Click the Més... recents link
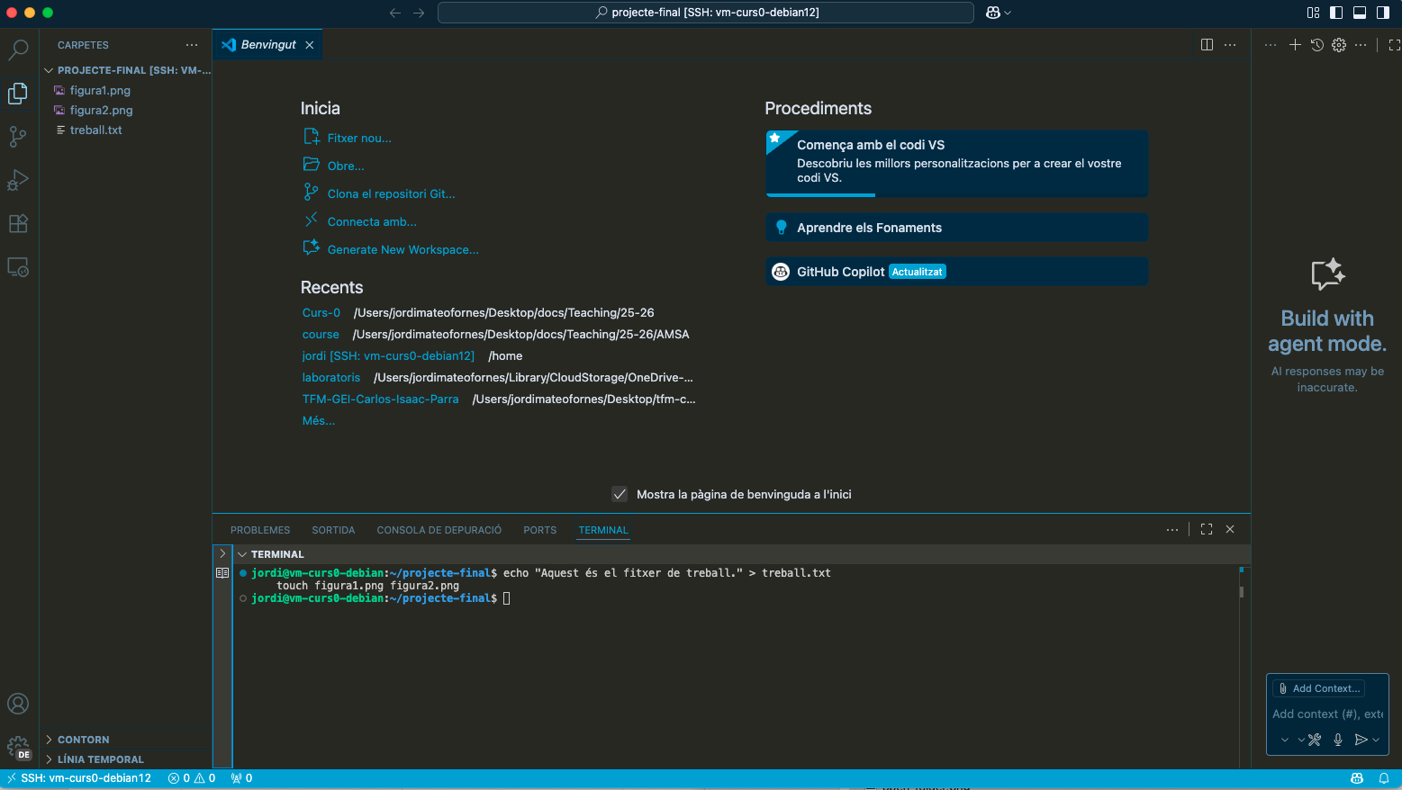 pyautogui.click(x=318, y=420)
